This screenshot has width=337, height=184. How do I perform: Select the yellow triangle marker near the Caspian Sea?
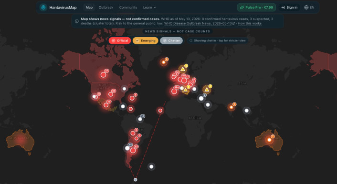click(207, 89)
